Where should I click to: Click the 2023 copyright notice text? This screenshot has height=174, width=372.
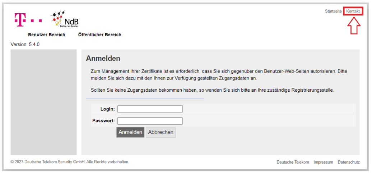pos(70,162)
